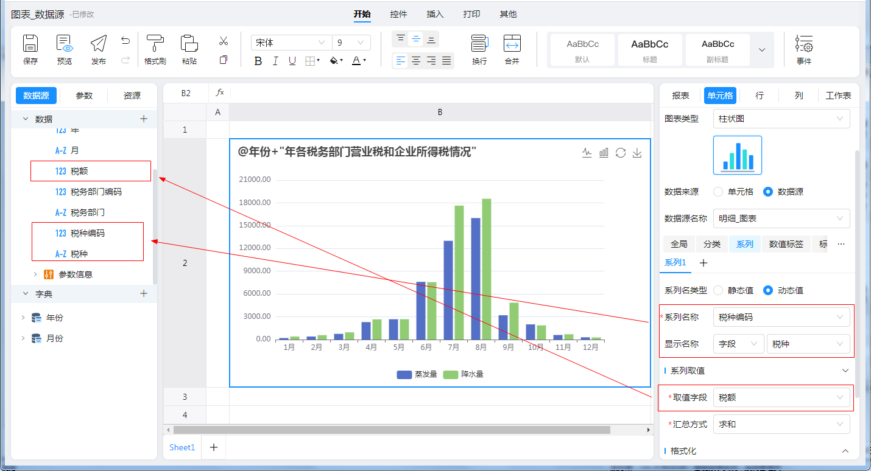Click the Merge cells (合并) icon

point(512,44)
